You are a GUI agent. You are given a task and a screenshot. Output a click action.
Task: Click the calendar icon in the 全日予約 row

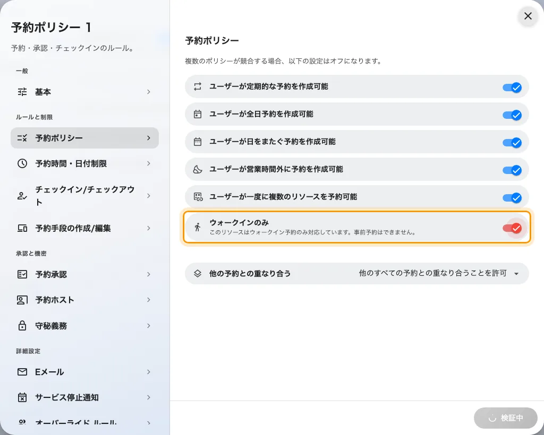[x=198, y=114]
